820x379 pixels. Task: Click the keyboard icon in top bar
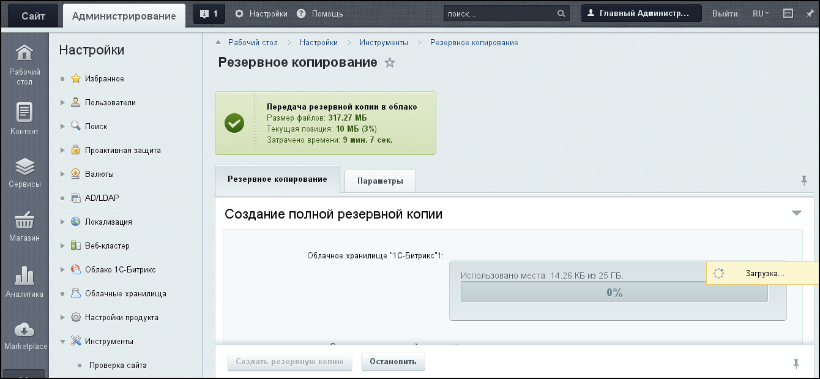[x=788, y=13]
